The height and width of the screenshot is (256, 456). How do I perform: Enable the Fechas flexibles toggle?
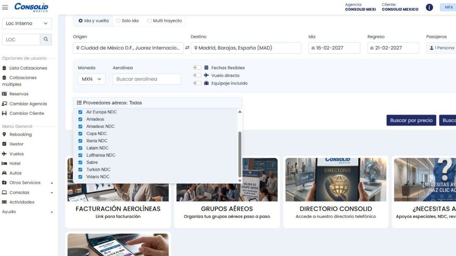[197, 68]
